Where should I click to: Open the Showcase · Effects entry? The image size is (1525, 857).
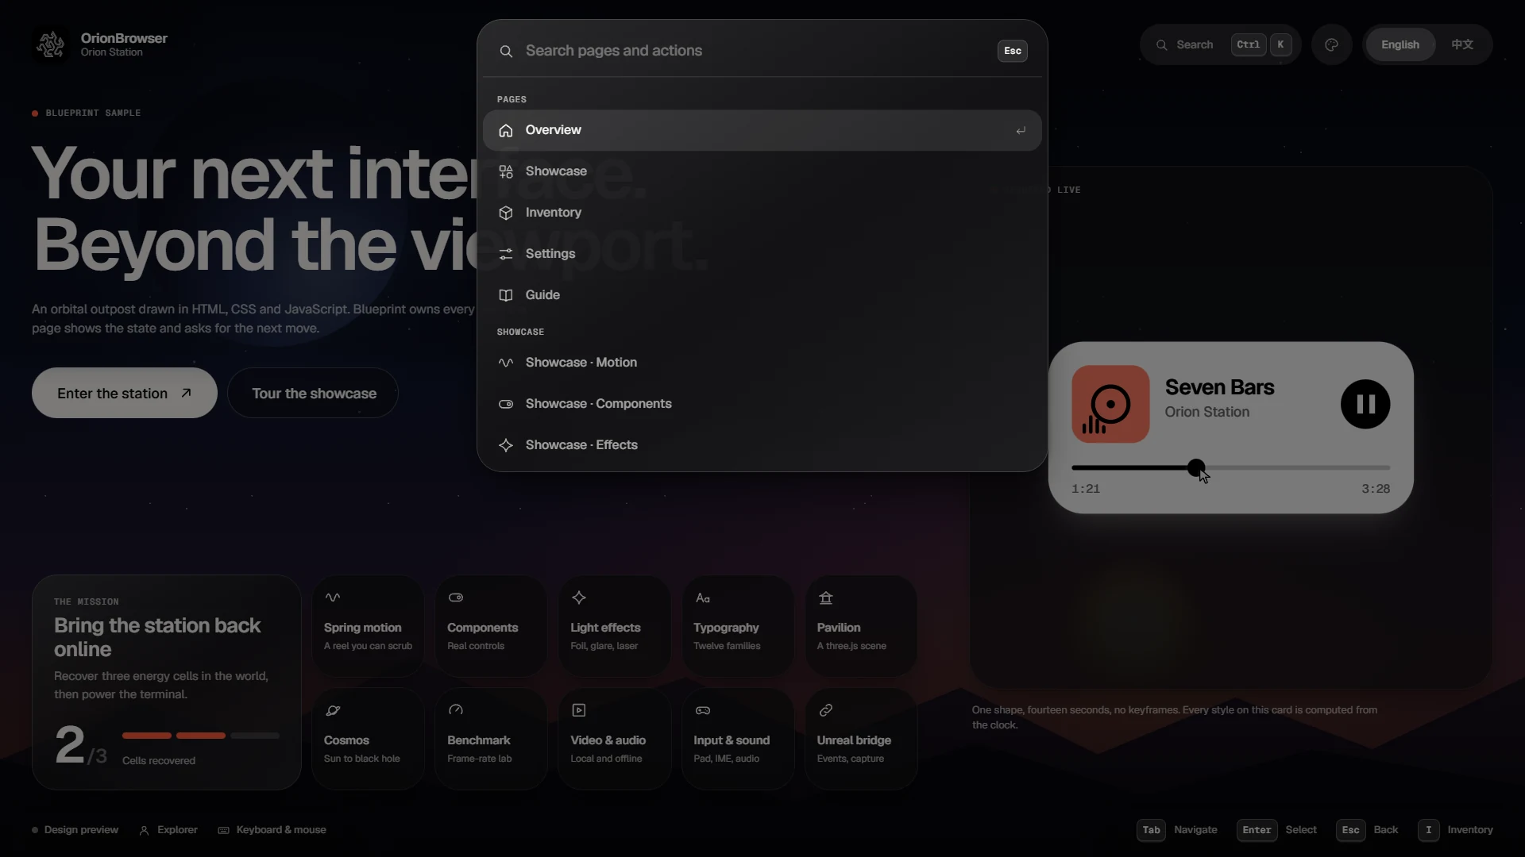coord(762,445)
